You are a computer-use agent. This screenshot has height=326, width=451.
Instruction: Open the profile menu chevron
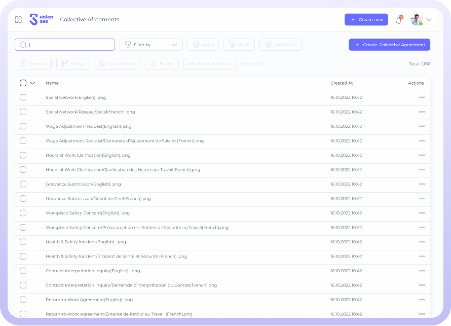pos(429,20)
